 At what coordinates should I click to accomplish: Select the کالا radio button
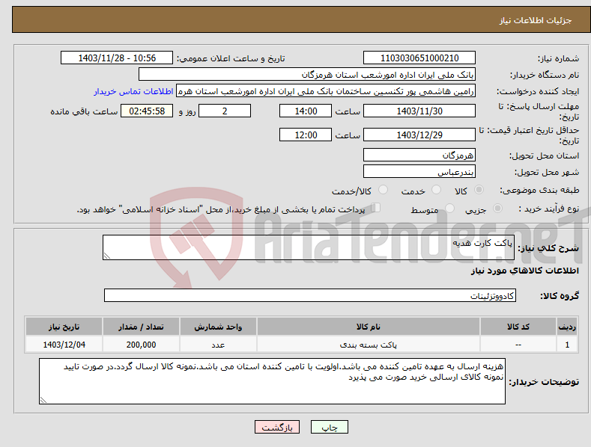coord(479,190)
